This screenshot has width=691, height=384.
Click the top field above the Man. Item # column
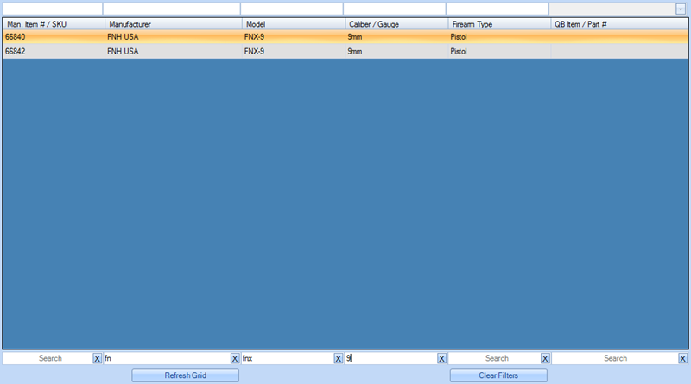(52, 9)
